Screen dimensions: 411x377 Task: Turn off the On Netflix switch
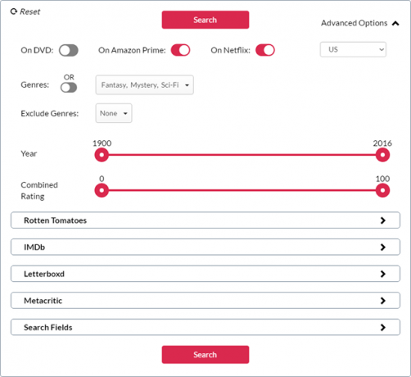click(x=265, y=50)
